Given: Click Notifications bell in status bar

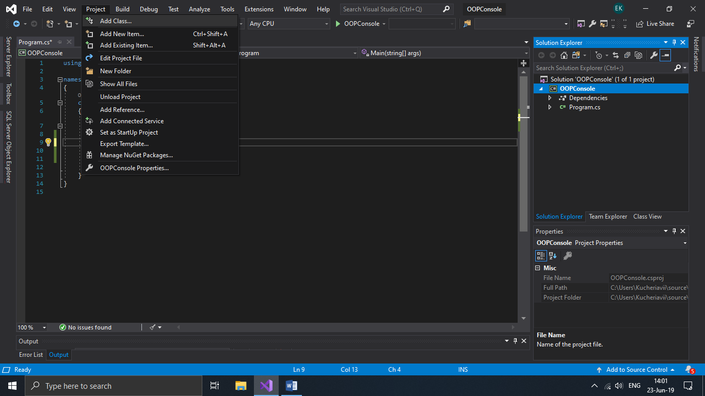Looking at the screenshot, I should coord(690,370).
